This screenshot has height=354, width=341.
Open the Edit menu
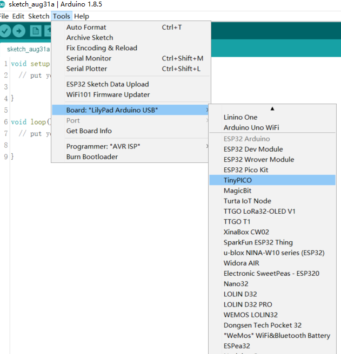coord(18,16)
